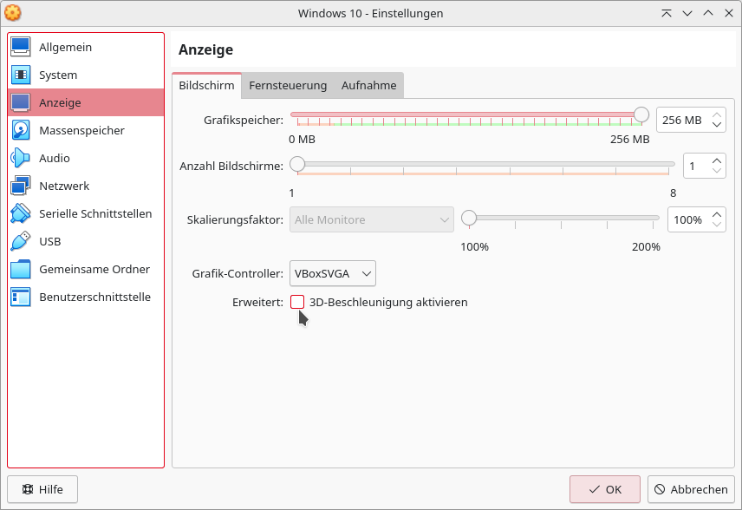Click Abbrechen to cancel
Viewport: 742px width, 510px height.
point(691,489)
